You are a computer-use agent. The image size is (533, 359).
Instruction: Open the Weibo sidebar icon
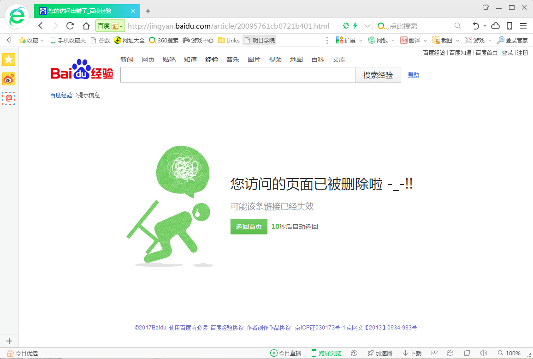(9, 79)
